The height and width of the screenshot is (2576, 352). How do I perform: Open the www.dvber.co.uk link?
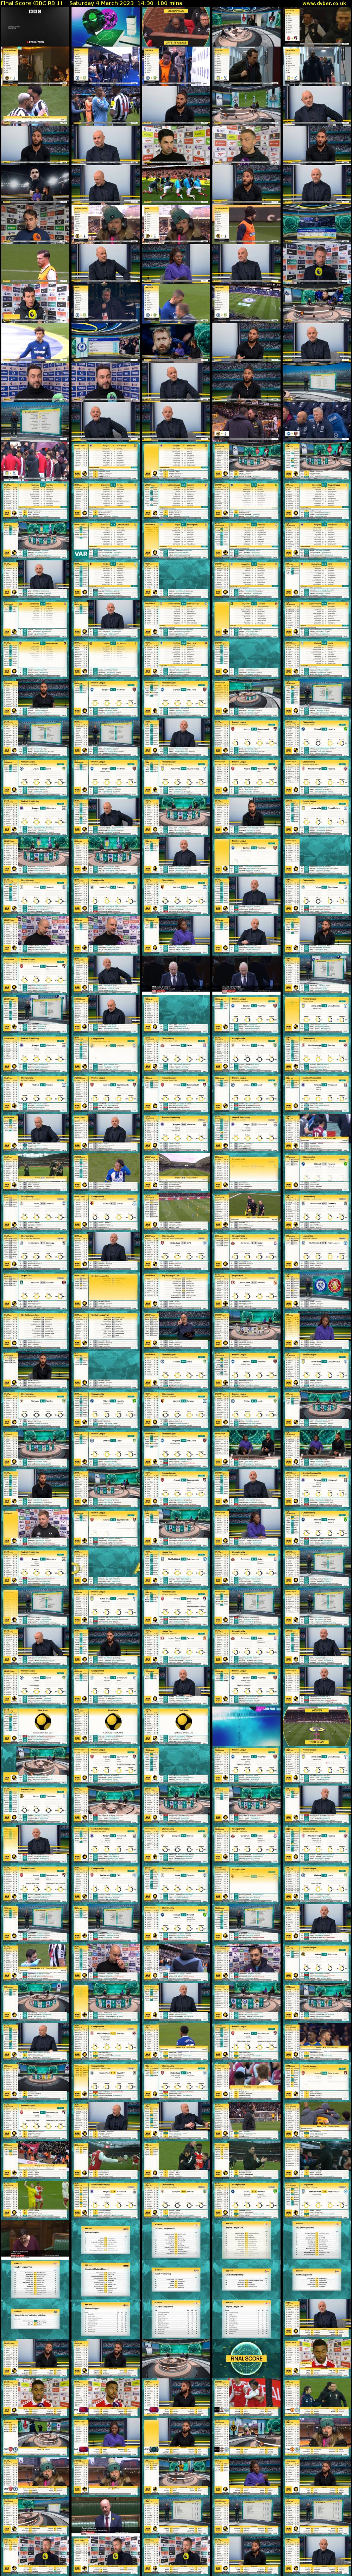click(326, 4)
